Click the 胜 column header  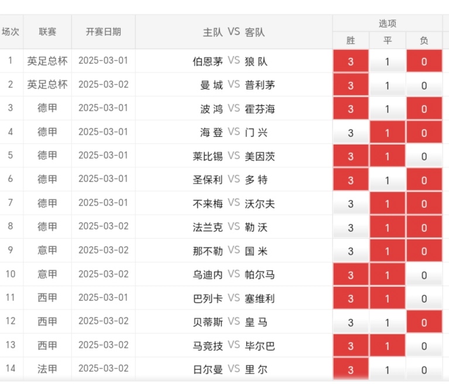(351, 40)
